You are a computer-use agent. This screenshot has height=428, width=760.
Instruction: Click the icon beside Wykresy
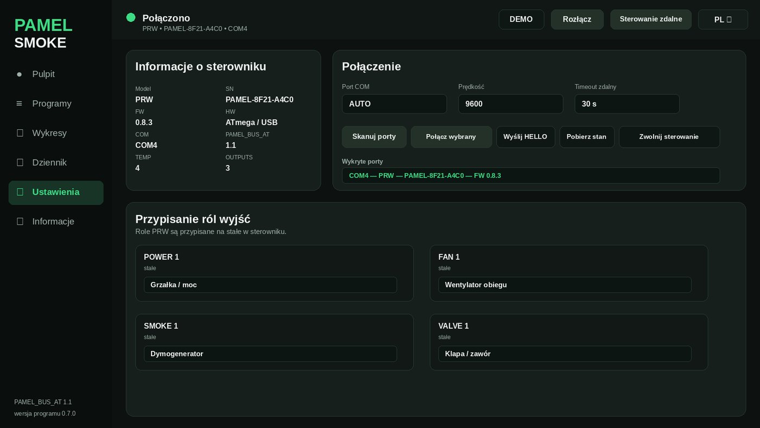tap(20, 133)
